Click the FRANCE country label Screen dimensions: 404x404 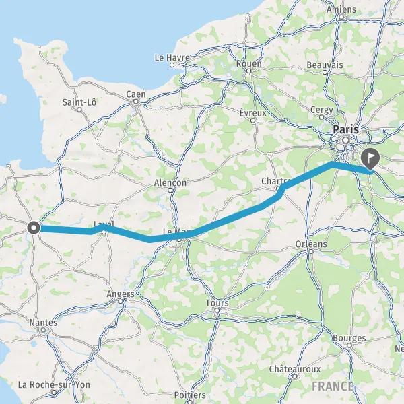point(333,386)
